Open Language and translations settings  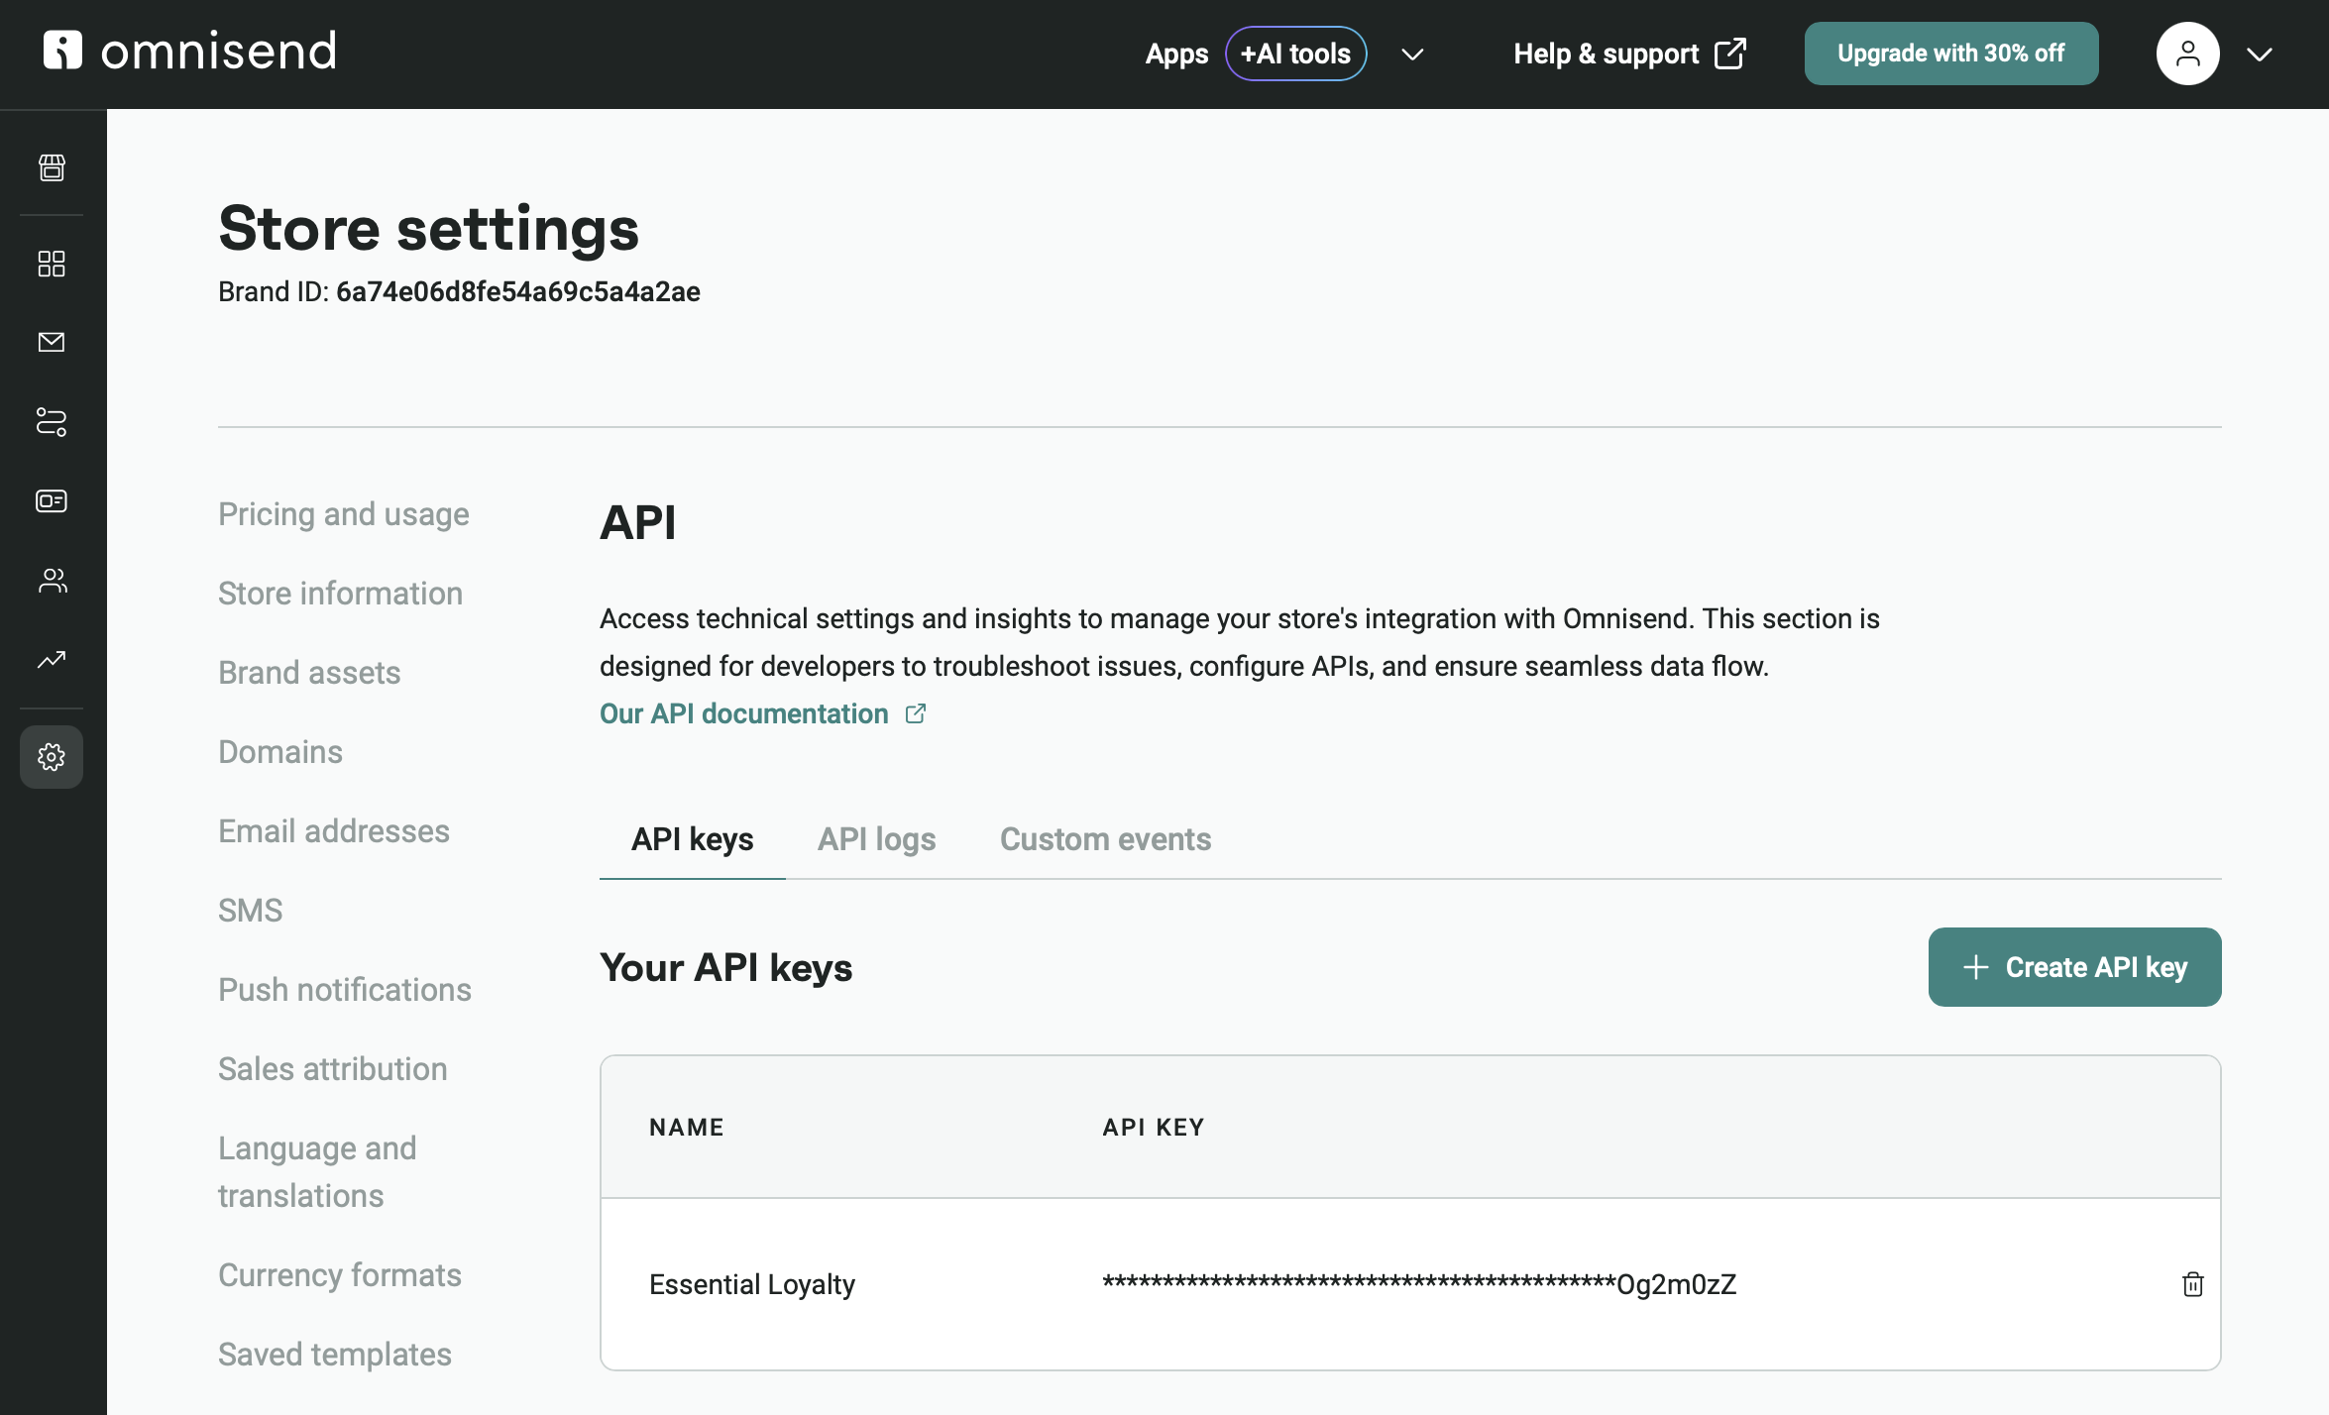[x=317, y=1172]
